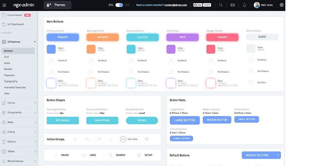Click Han Solo HS avatar circle
The image size is (314, 166).
point(123,139)
